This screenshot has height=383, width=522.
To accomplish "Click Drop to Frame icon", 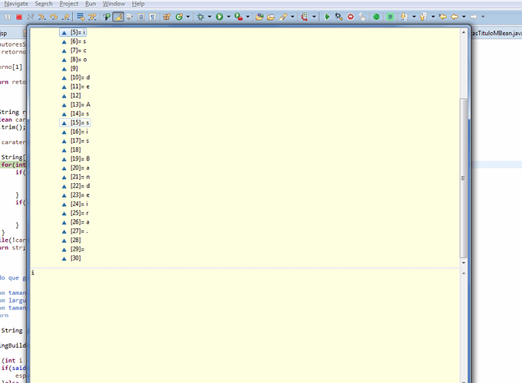I will pos(81,17).
